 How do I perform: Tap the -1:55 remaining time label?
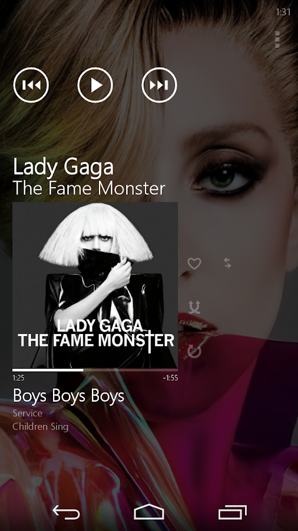click(170, 378)
